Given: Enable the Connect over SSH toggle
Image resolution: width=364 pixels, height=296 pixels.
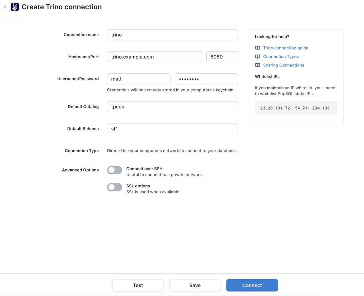Looking at the screenshot, I should coord(115,170).
